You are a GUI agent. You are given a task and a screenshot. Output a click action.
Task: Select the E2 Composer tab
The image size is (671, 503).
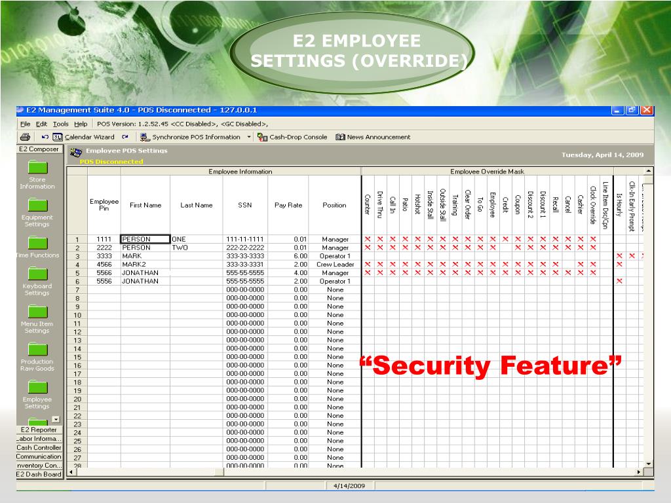point(39,149)
